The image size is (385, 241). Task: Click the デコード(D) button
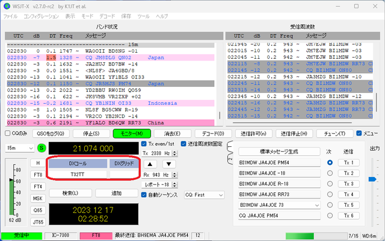213,134
